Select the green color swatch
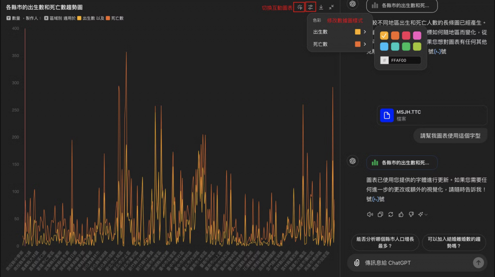Viewport: 495px width, 277px height. point(406,46)
